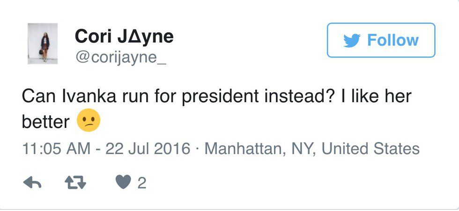
Task: Click the Twitter bird icon in Follow button
Action: [351, 41]
